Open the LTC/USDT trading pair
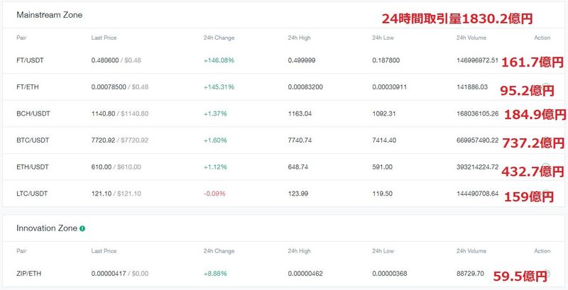Image resolution: width=568 pixels, height=290 pixels. click(x=31, y=194)
